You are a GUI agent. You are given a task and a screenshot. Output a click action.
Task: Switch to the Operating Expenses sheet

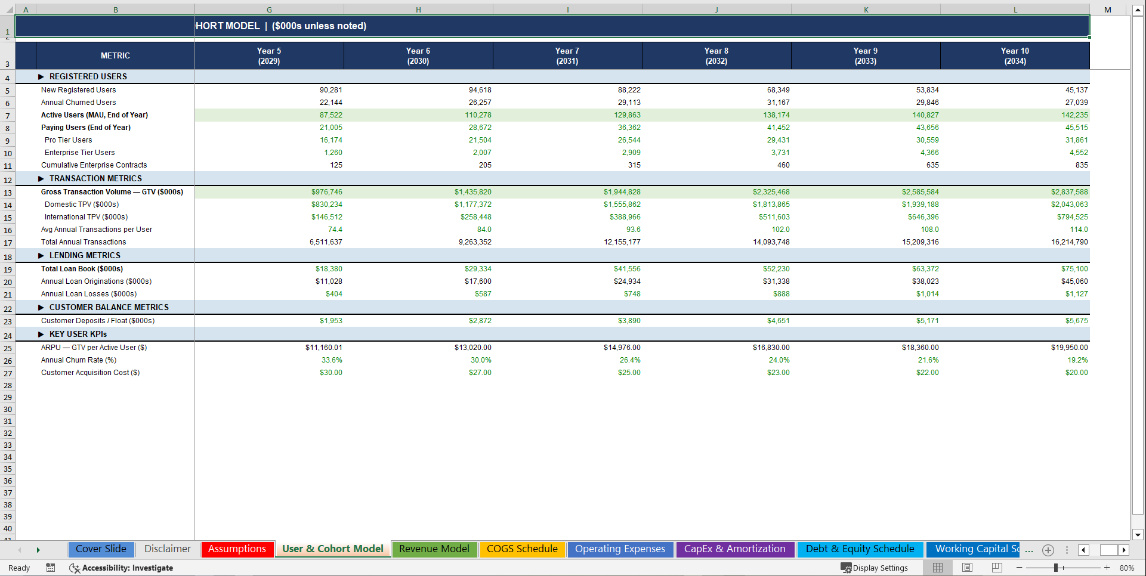(620, 549)
